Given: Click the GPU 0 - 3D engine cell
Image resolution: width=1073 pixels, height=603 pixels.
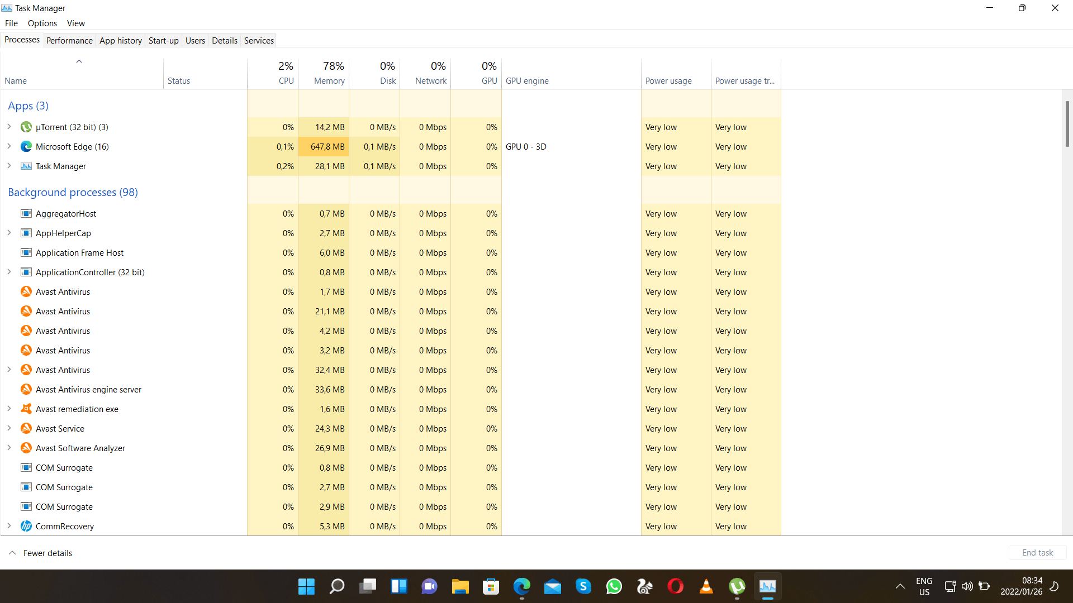Looking at the screenshot, I should [571, 147].
